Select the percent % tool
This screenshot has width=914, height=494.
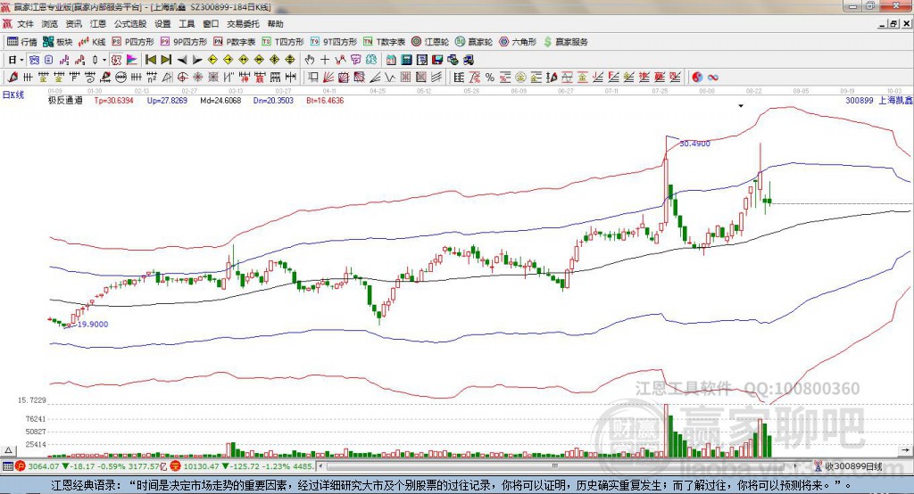click(490, 77)
